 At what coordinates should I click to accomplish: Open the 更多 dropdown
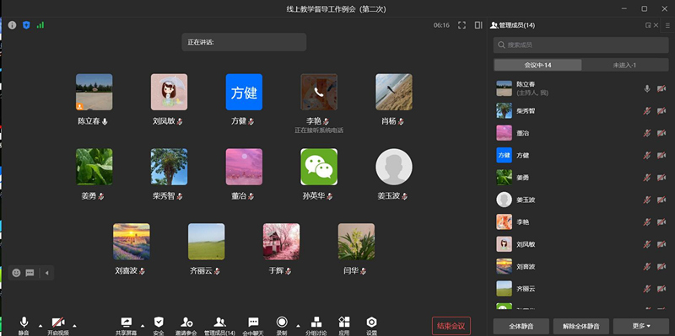click(641, 326)
